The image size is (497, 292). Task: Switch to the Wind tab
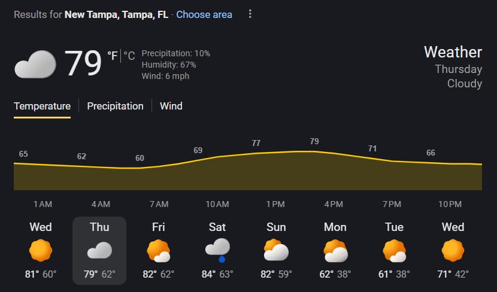click(171, 106)
